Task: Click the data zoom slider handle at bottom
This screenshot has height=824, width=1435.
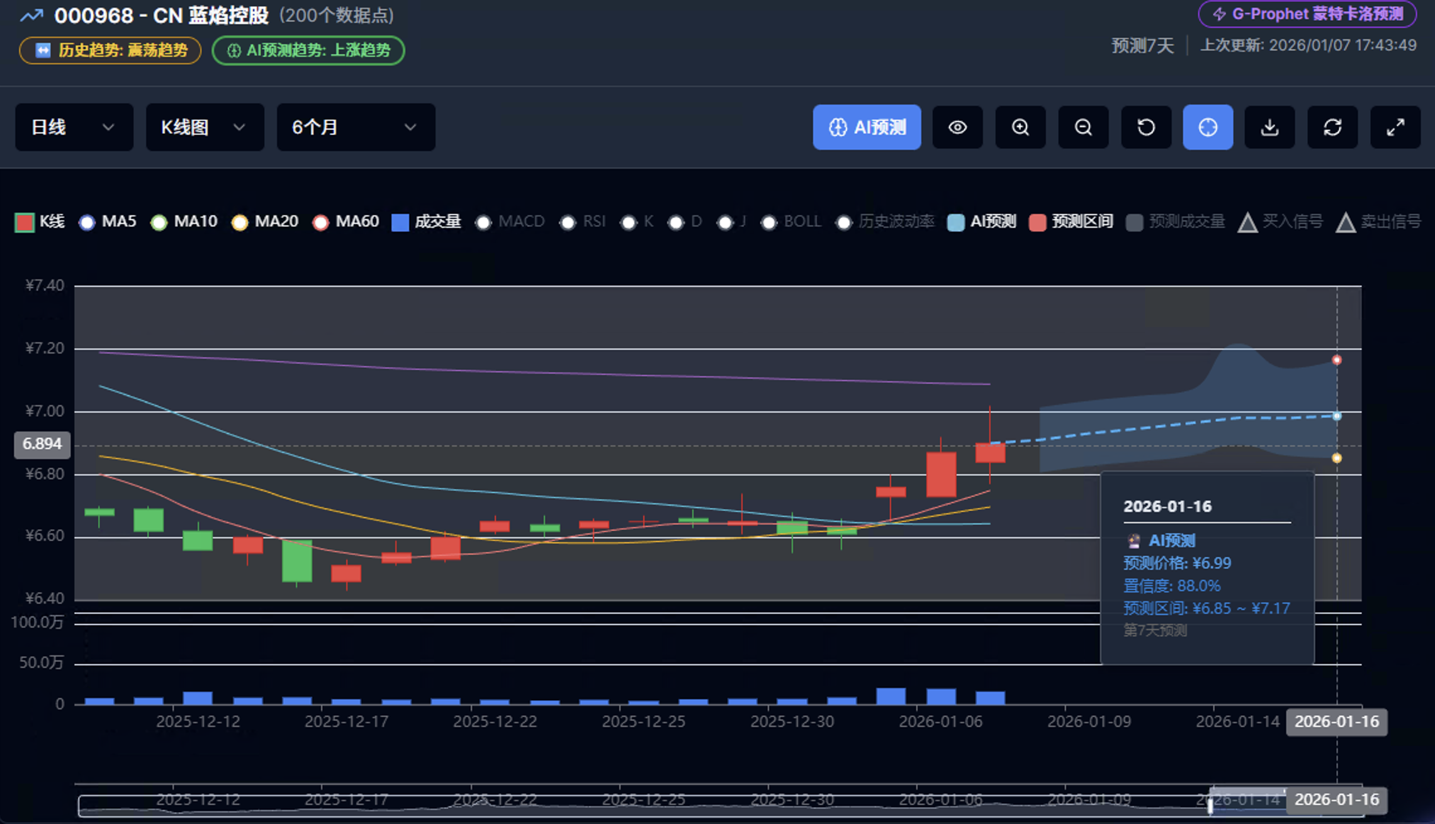Action: point(1210,805)
